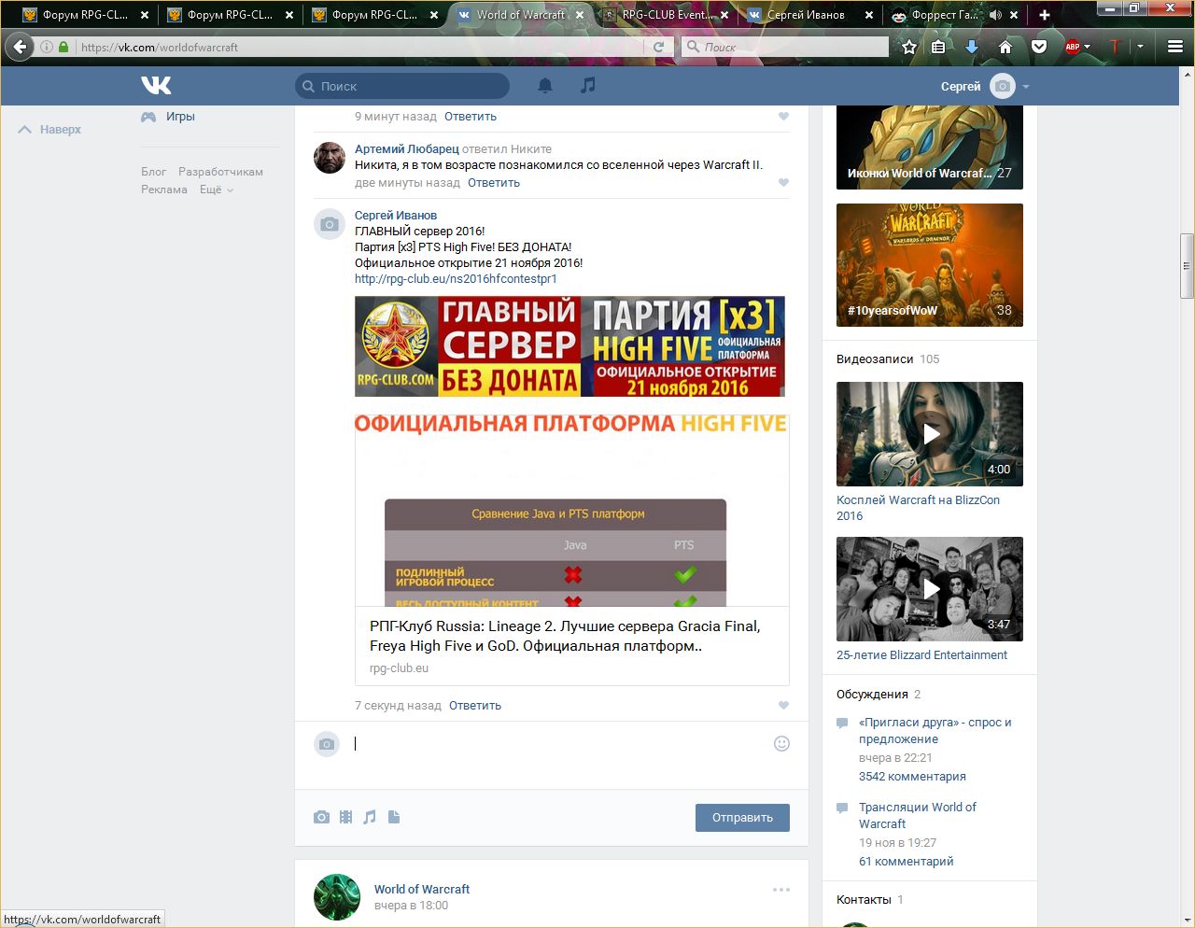This screenshot has height=928, width=1195.
Task: Switch to the Сергей Иванов tab
Action: click(x=806, y=15)
